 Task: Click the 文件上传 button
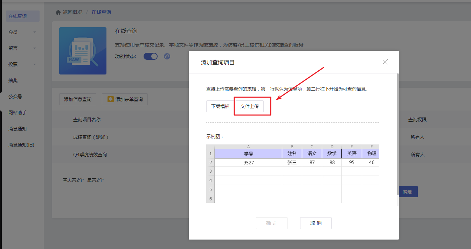(250, 106)
